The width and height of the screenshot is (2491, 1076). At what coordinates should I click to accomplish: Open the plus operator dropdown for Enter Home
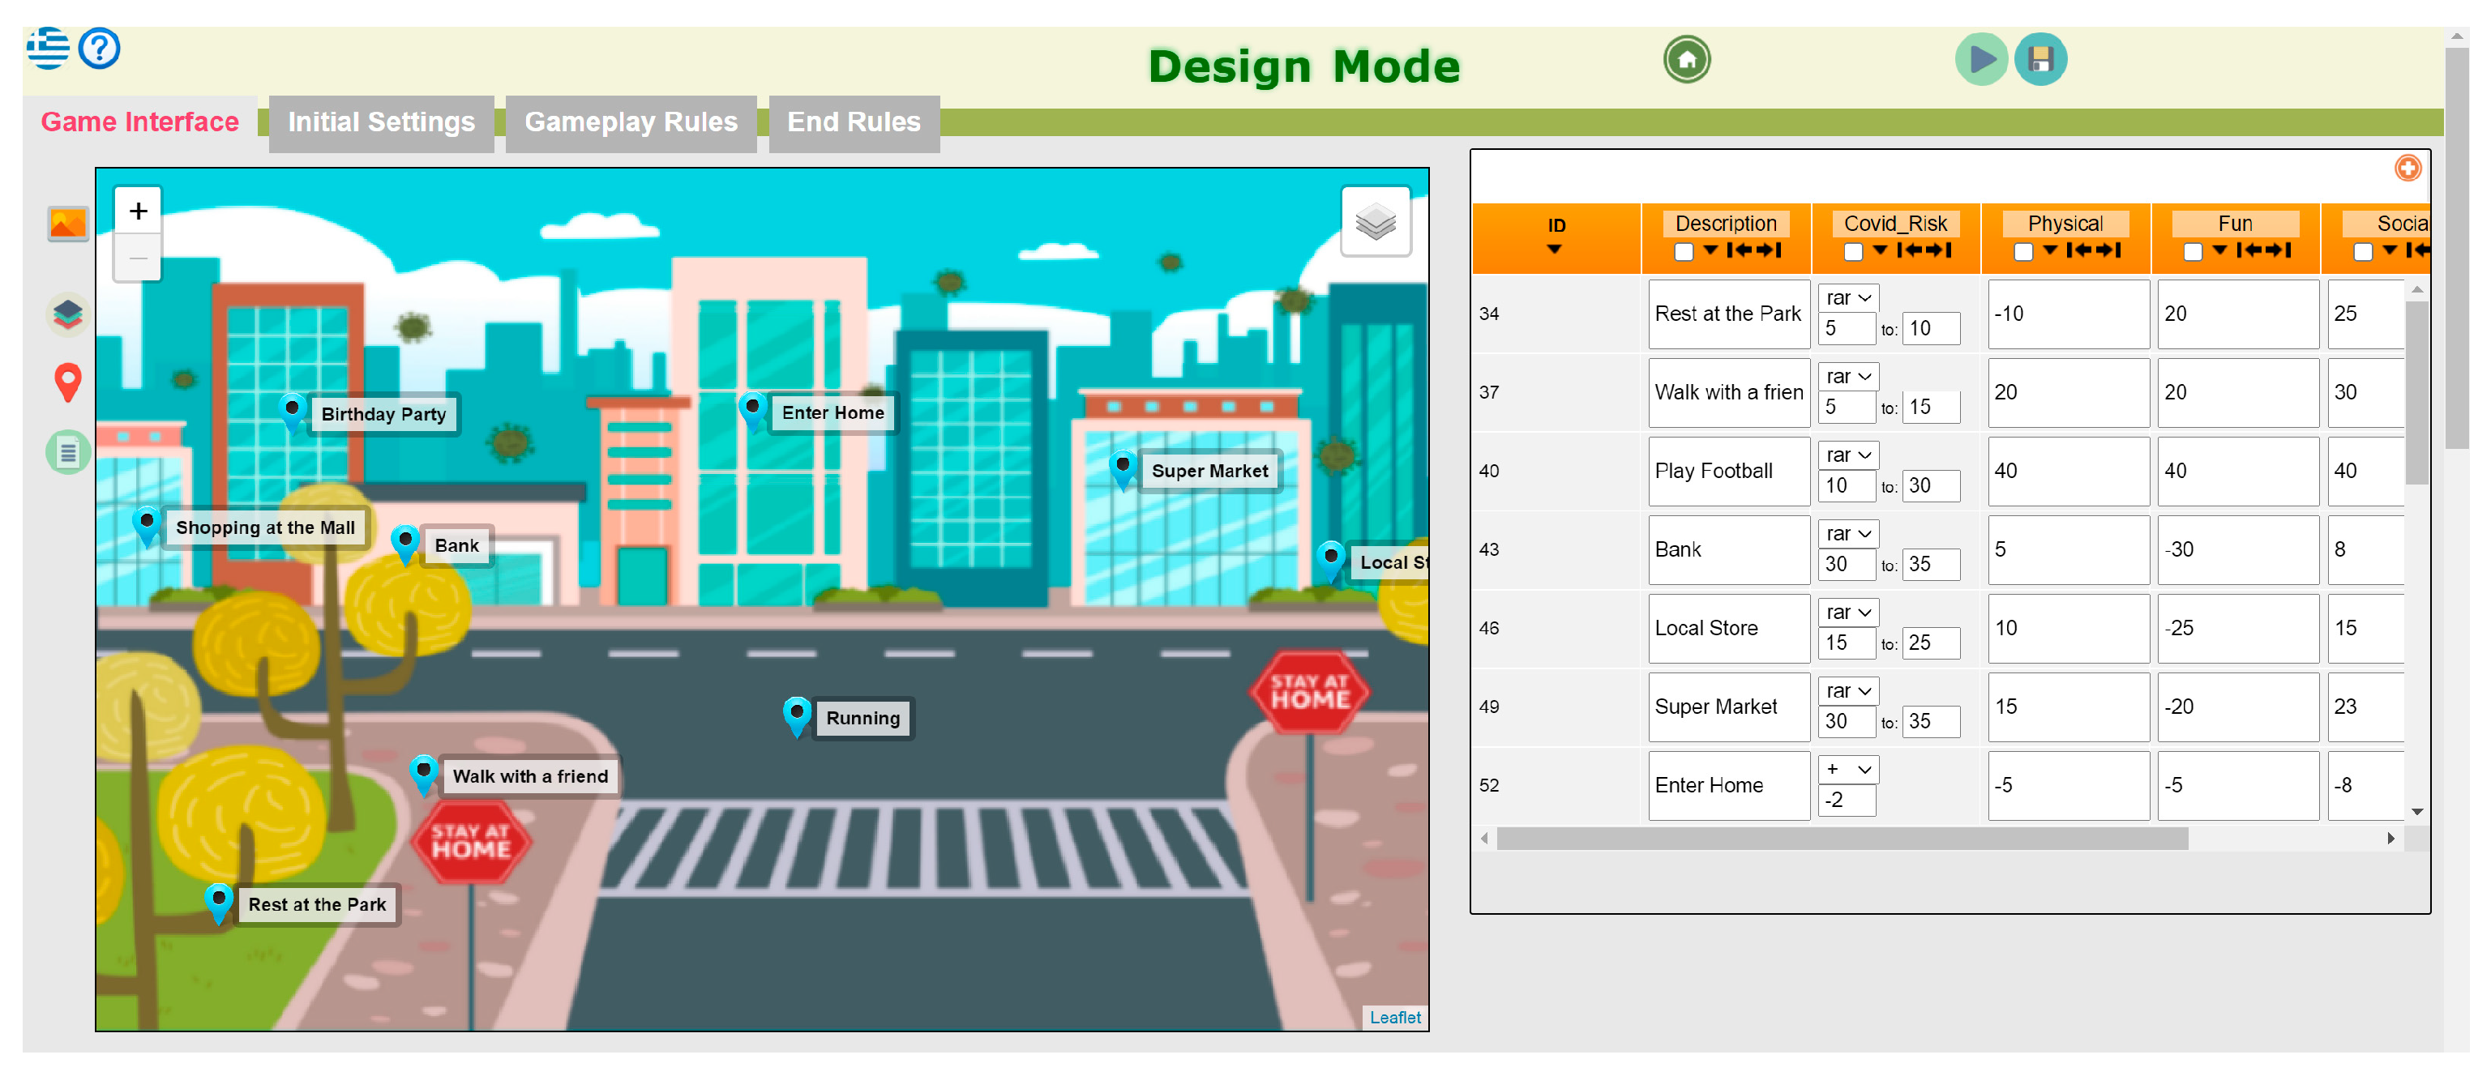[x=1848, y=770]
